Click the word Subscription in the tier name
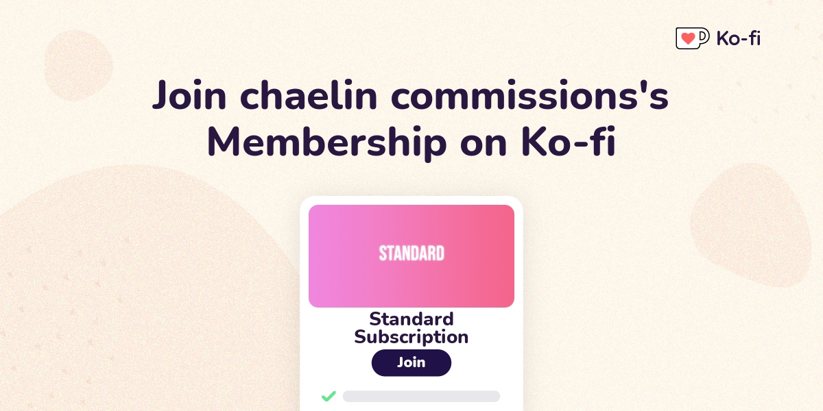The width and height of the screenshot is (823, 411). pyautogui.click(x=411, y=337)
